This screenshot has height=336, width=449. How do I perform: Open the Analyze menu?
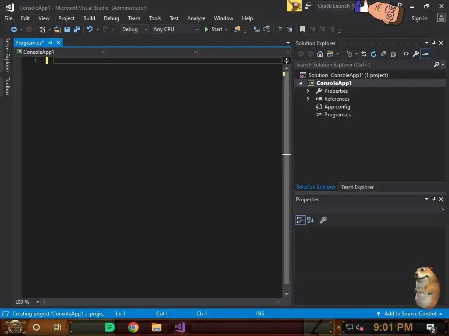[196, 18]
